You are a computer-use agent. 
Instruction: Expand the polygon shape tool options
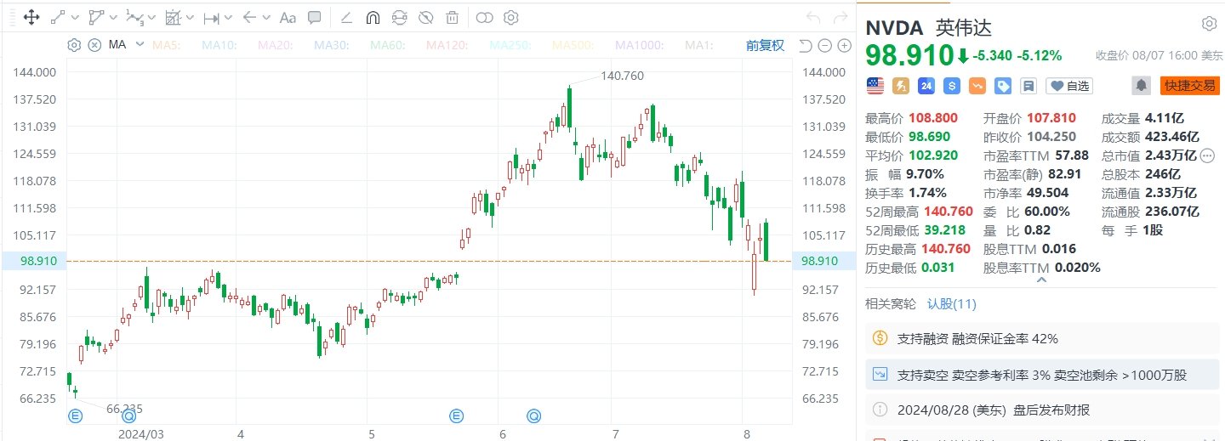coord(113,17)
